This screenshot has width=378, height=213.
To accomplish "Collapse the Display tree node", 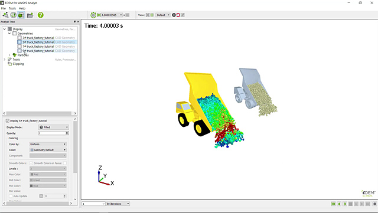I will click(4, 29).
